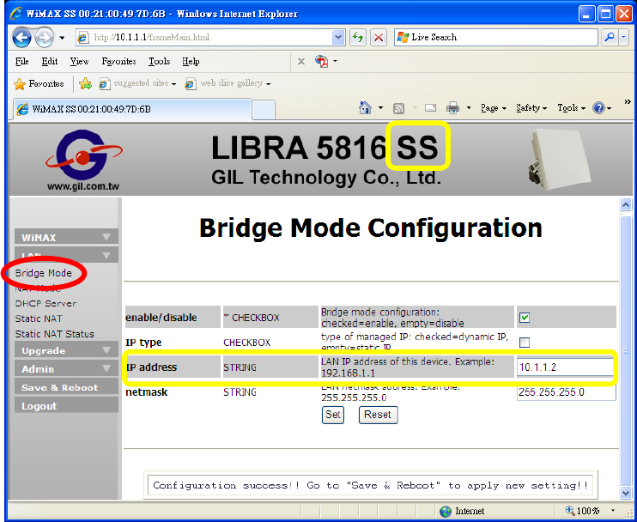This screenshot has width=637, height=522.
Task: Click the PDF converter toolbar icon
Action: click(x=322, y=61)
